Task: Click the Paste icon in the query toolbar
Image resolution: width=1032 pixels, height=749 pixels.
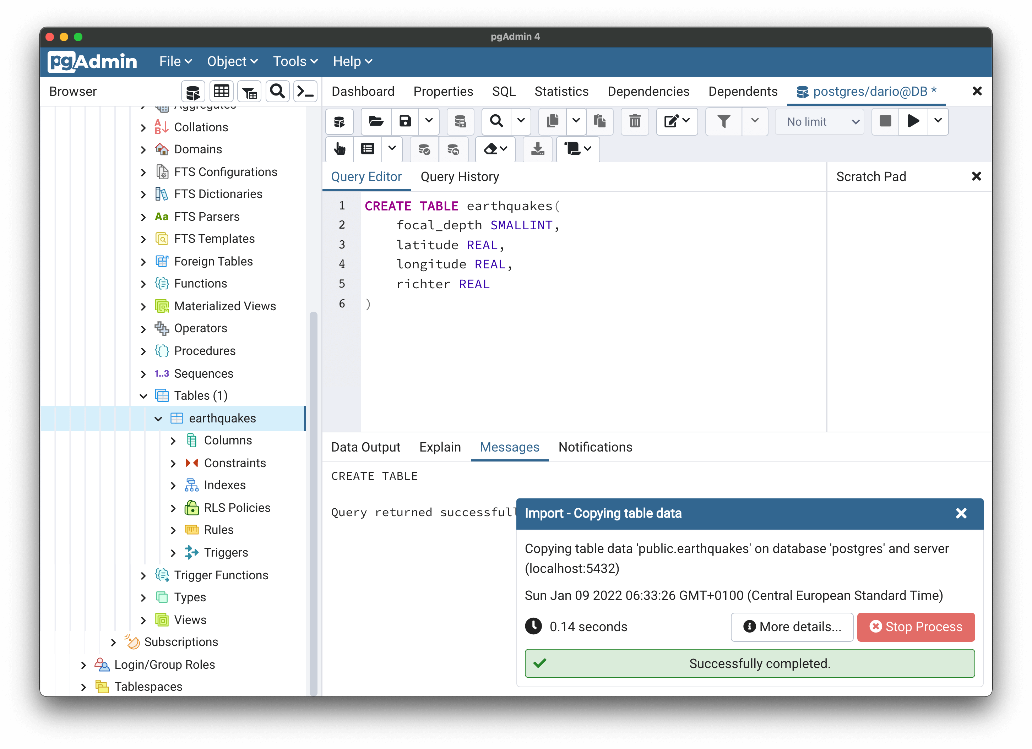Action: pos(600,121)
